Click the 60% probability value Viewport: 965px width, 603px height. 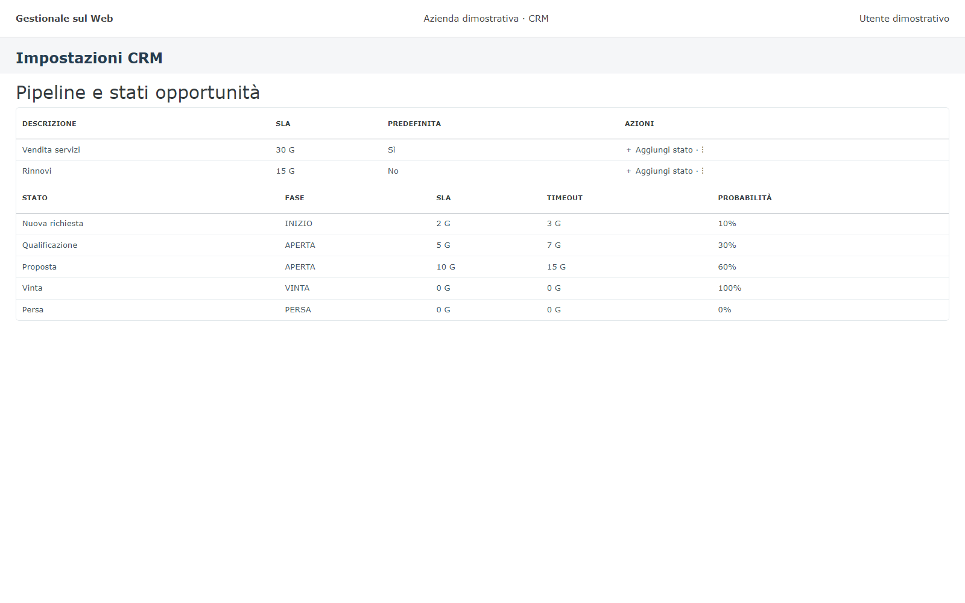pyautogui.click(x=727, y=267)
